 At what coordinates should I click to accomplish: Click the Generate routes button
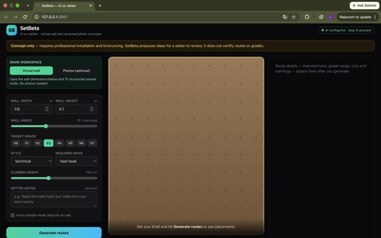[x=54, y=233]
